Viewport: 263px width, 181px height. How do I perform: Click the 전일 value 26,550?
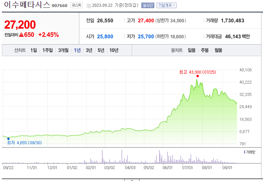pos(105,21)
